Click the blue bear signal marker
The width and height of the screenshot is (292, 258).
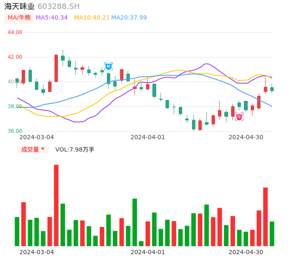(x=109, y=66)
